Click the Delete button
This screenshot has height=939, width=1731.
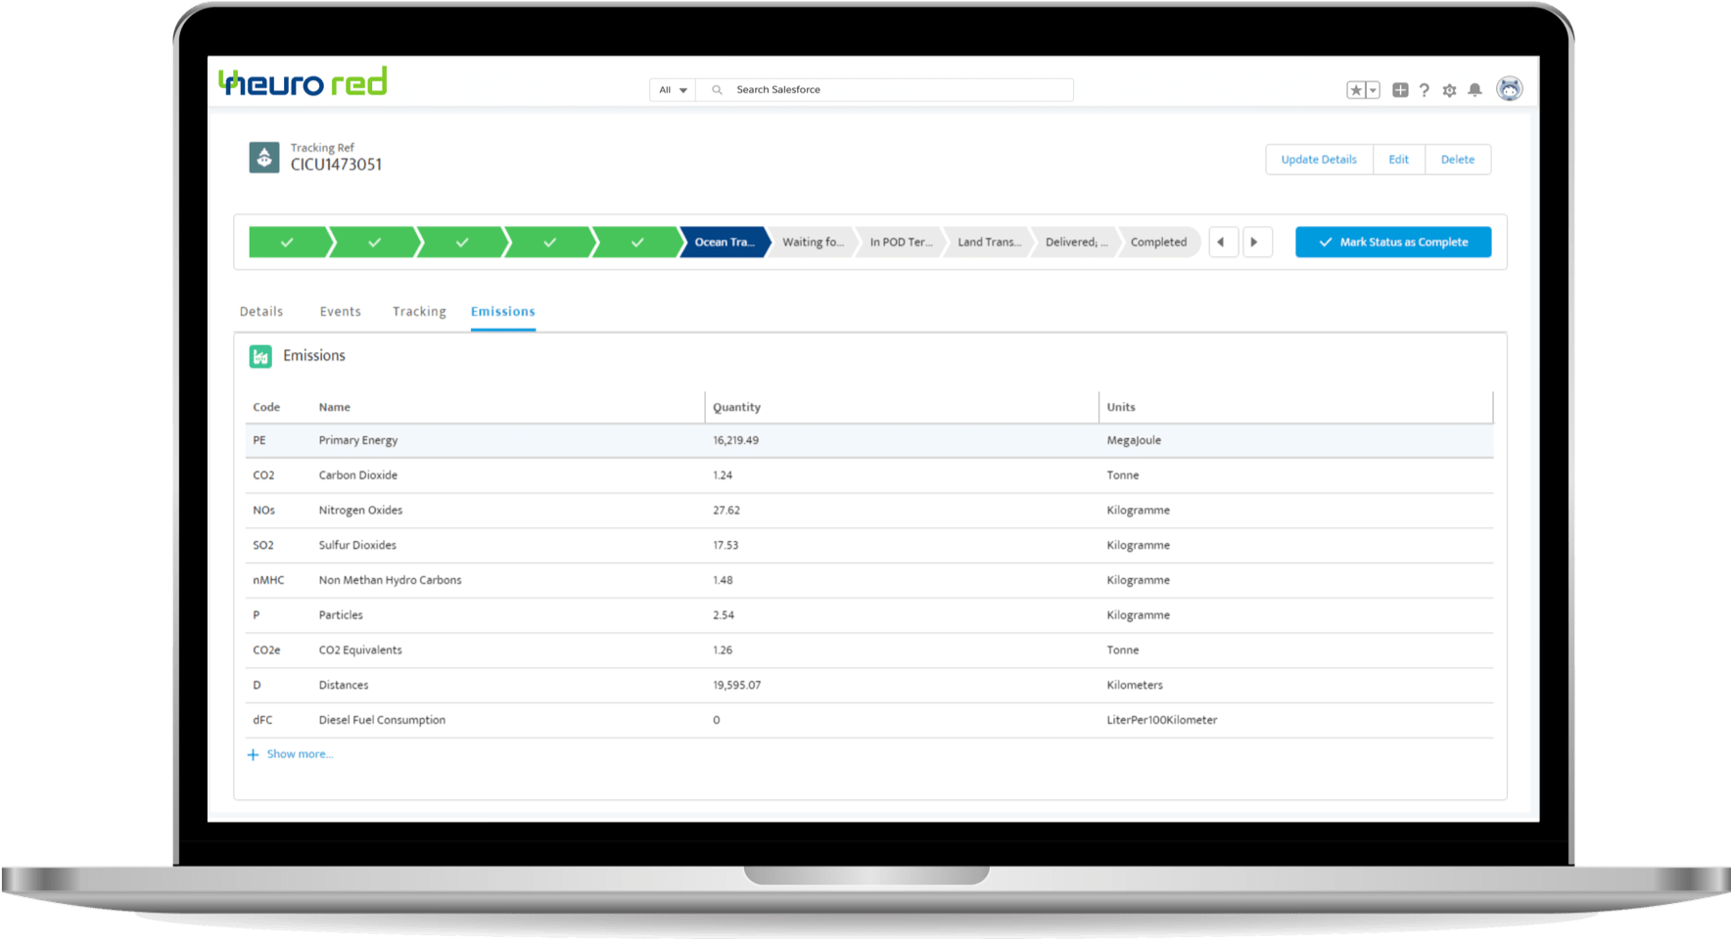tap(1457, 159)
